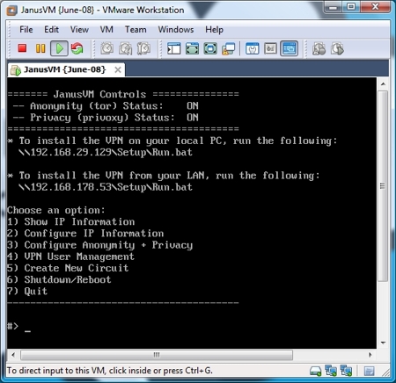The image size is (396, 383).
Task: Click the green Power On play button
Action: pyautogui.click(x=59, y=48)
